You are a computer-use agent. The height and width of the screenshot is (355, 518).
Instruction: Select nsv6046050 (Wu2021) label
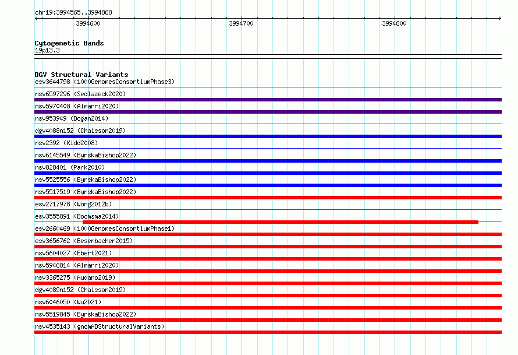tap(68, 302)
